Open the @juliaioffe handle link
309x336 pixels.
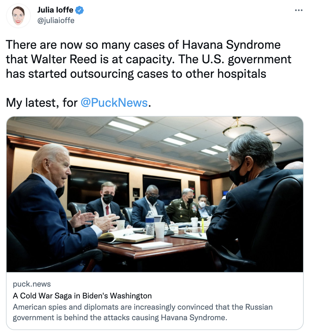pyautogui.click(x=56, y=20)
